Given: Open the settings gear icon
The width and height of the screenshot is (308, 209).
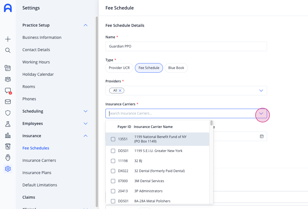Looking at the screenshot, I should pyautogui.click(x=8, y=169).
